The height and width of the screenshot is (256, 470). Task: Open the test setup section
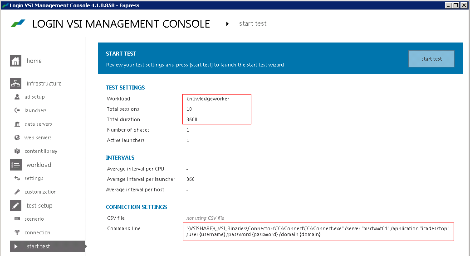pyautogui.click(x=39, y=205)
